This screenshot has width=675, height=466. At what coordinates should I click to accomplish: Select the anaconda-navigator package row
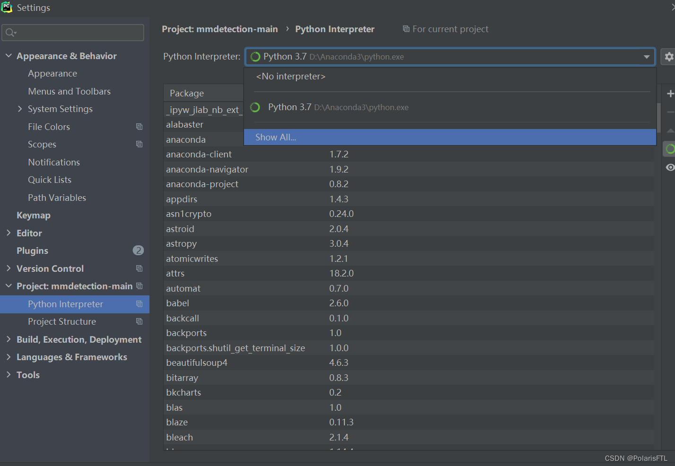tap(409, 169)
